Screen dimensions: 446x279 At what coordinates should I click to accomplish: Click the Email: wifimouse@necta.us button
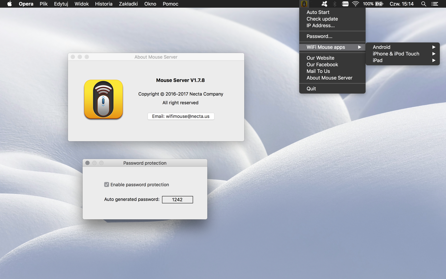[181, 116]
